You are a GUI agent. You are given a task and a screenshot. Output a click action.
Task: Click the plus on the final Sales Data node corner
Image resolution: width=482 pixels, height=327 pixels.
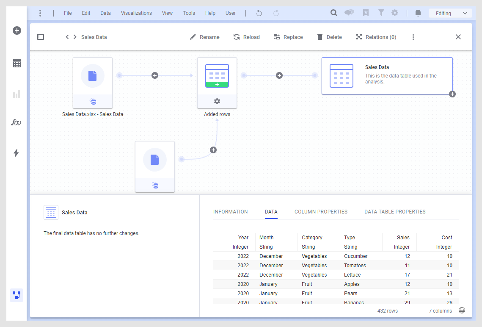452,94
